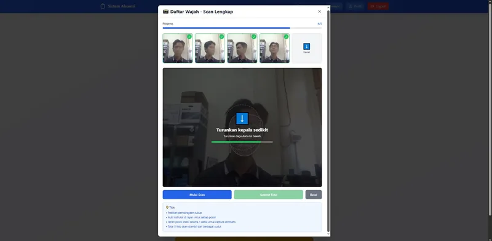Click 'Turunkan kepala sedikit' instruction text
Image resolution: width=492 pixels, height=241 pixels.
tap(242, 130)
